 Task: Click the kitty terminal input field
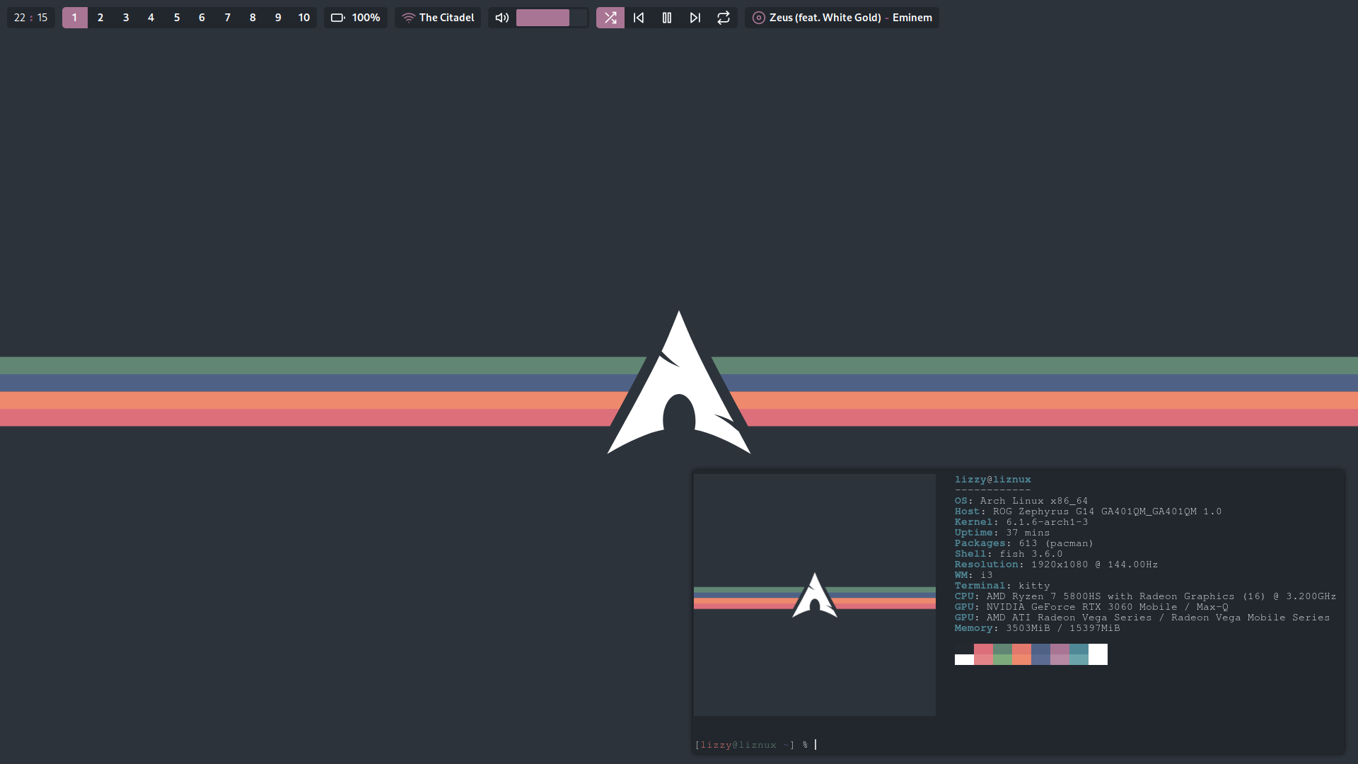click(816, 744)
